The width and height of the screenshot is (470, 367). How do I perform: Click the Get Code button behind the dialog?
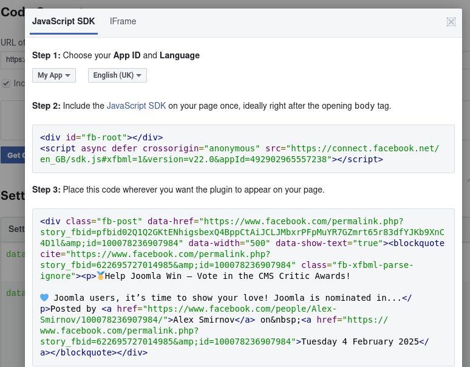click(x=13, y=155)
